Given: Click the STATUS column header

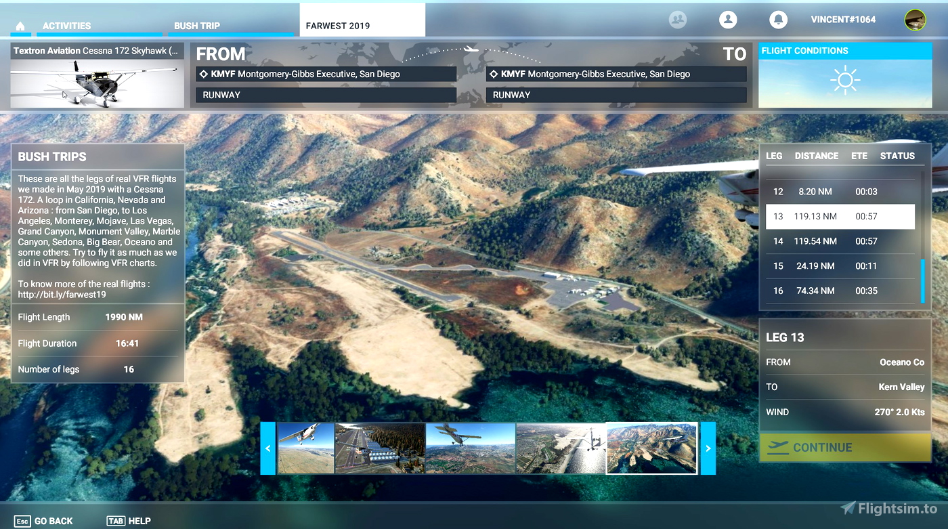Looking at the screenshot, I should pos(897,156).
